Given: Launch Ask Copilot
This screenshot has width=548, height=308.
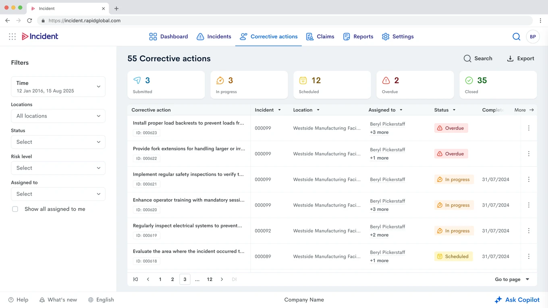Looking at the screenshot, I should pyautogui.click(x=517, y=300).
